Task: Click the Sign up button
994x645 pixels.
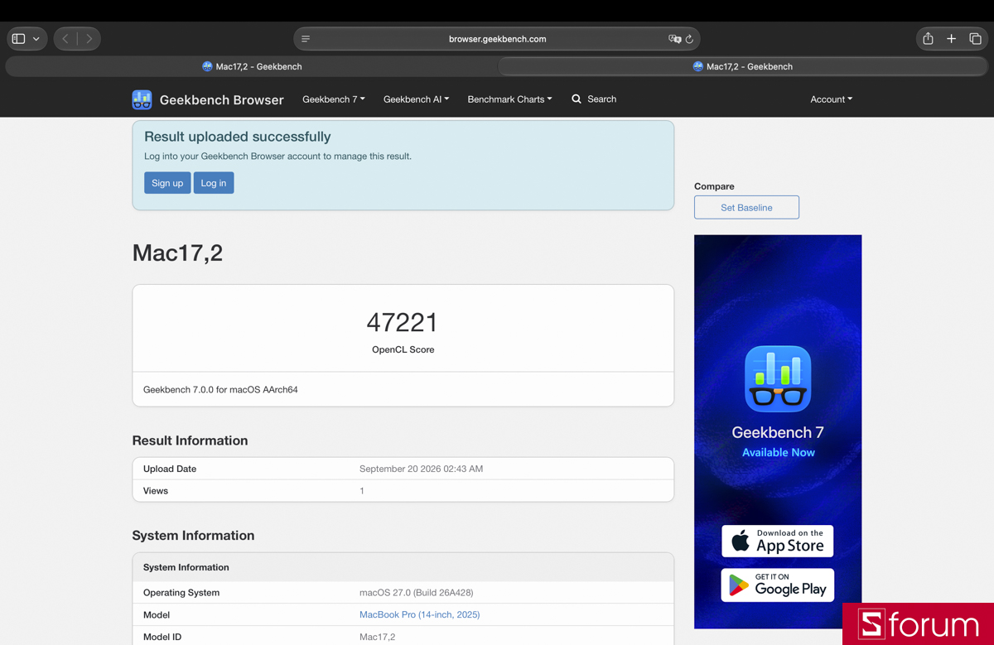Action: tap(167, 183)
